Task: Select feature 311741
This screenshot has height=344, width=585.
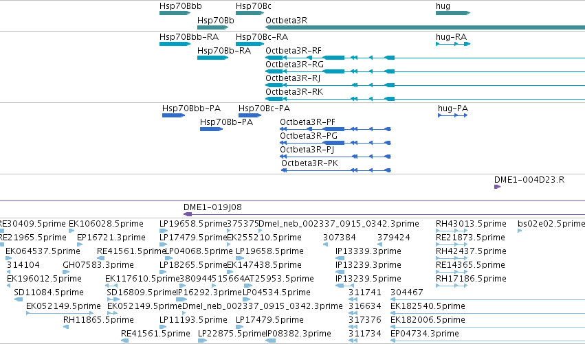Action: [x=365, y=293]
